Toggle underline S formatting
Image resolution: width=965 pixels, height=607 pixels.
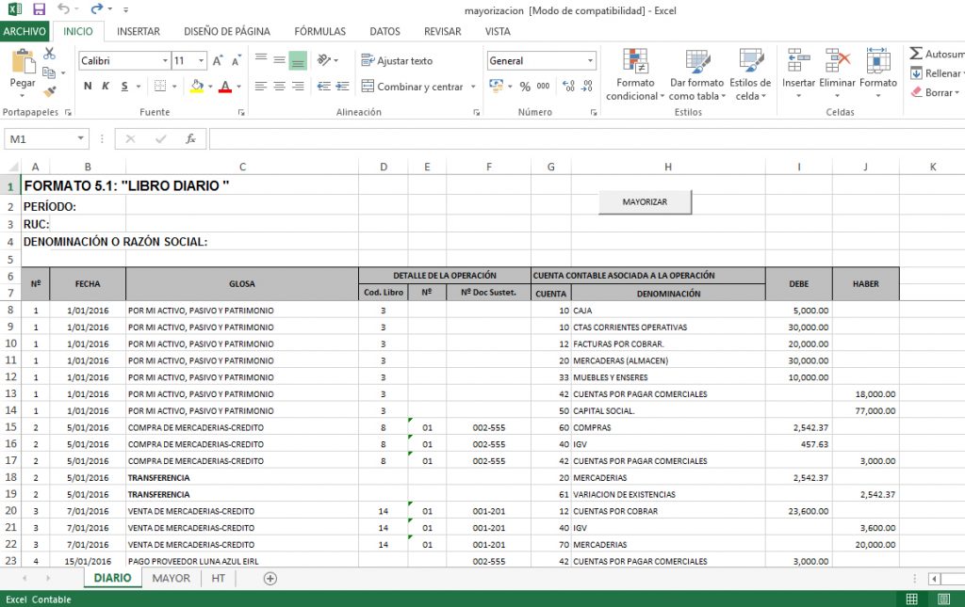(124, 86)
